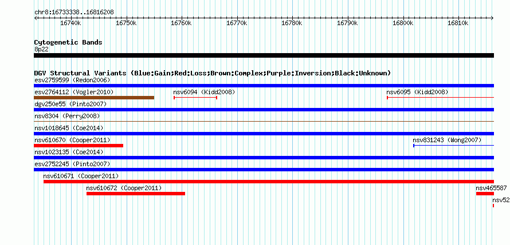This screenshot has height=245, width=510.
Task: Open the nsv610670 (Cooper2011) label
Action: point(72,140)
